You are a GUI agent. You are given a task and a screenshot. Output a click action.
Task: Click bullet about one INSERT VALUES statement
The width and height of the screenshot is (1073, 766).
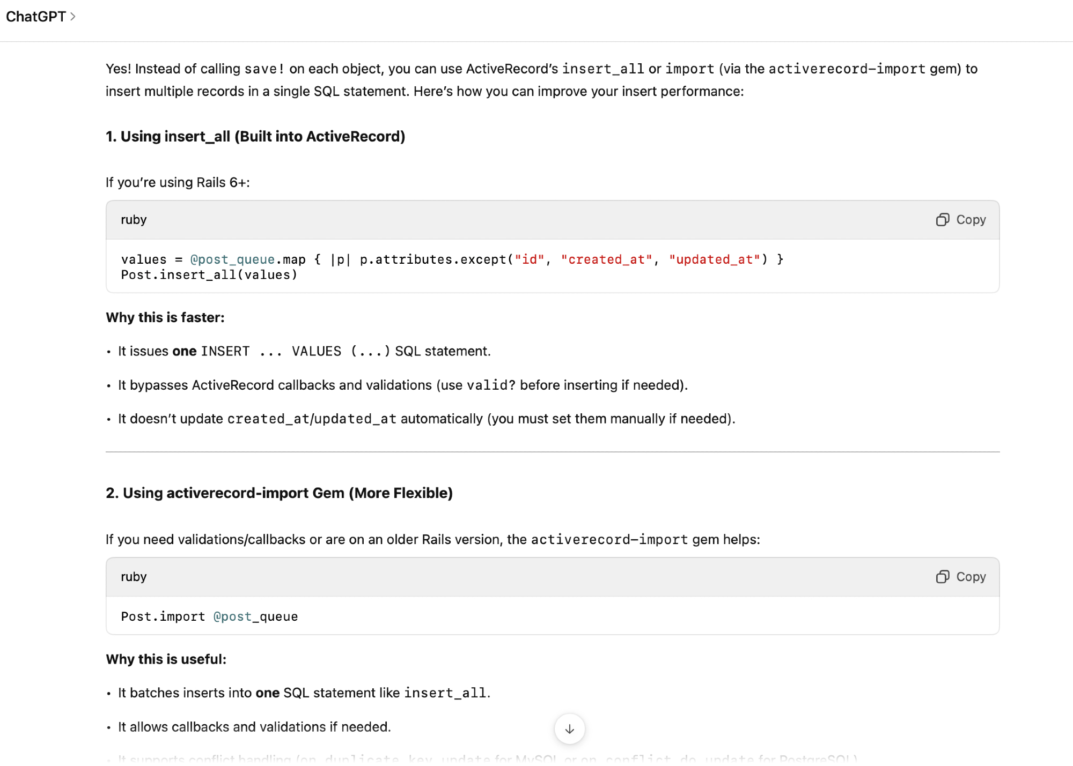click(x=304, y=351)
